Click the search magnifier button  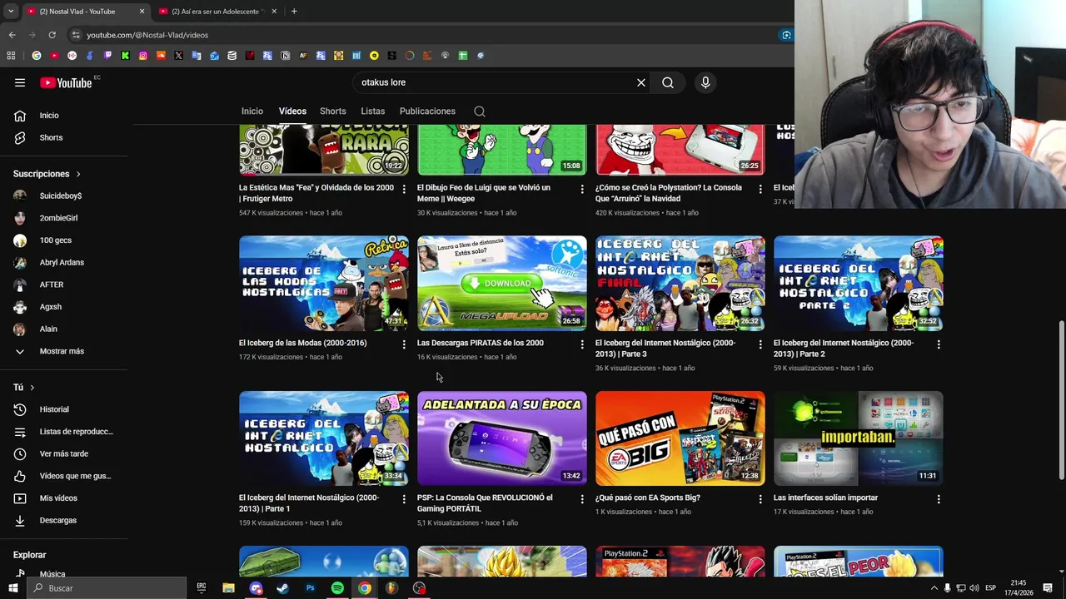[x=668, y=82]
